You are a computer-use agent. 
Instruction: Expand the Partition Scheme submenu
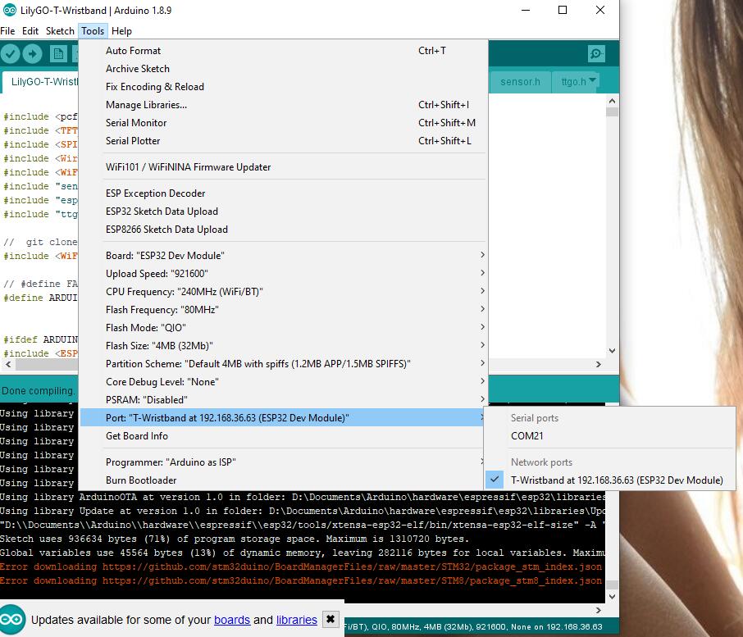tap(284, 363)
